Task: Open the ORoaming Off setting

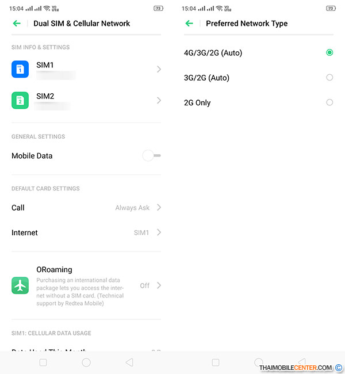Action: 145,285
